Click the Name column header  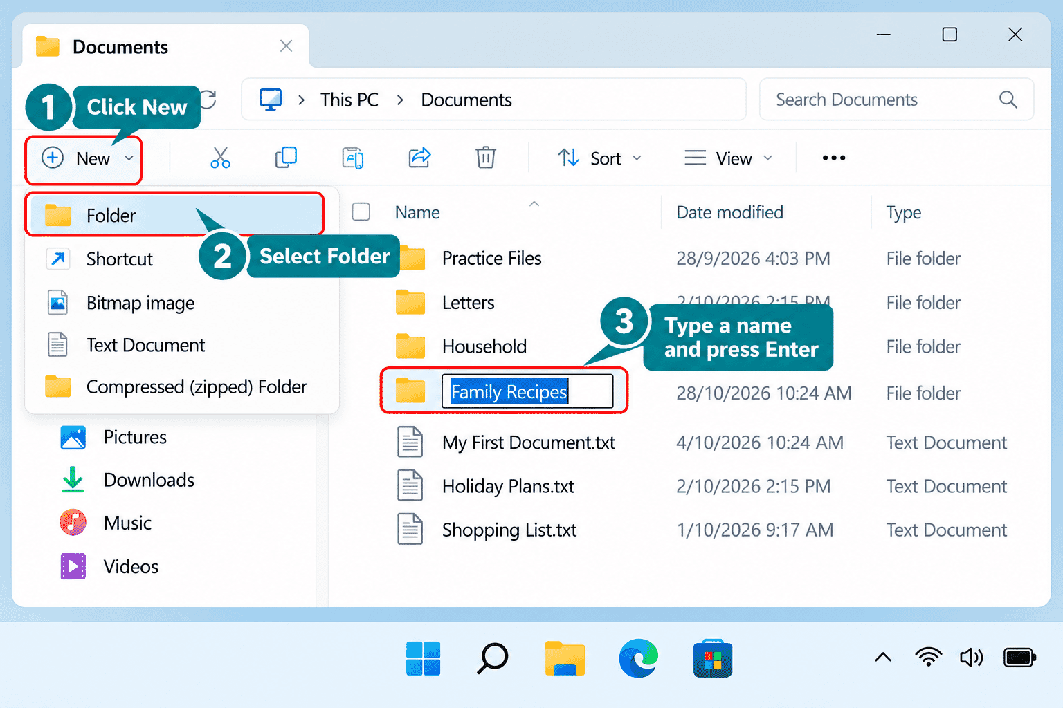click(x=417, y=212)
